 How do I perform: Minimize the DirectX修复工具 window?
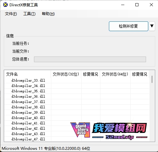pos(123,5)
